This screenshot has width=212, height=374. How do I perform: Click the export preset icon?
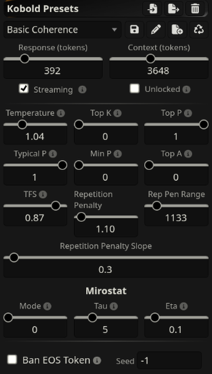[174, 9]
